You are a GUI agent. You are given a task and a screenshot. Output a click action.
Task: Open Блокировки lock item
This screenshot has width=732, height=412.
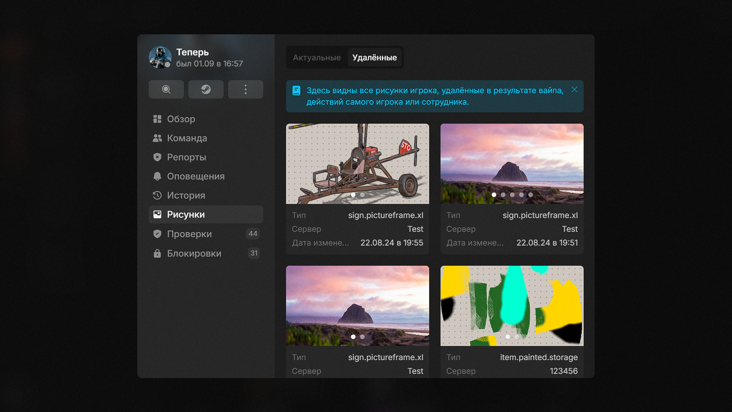[206, 254]
